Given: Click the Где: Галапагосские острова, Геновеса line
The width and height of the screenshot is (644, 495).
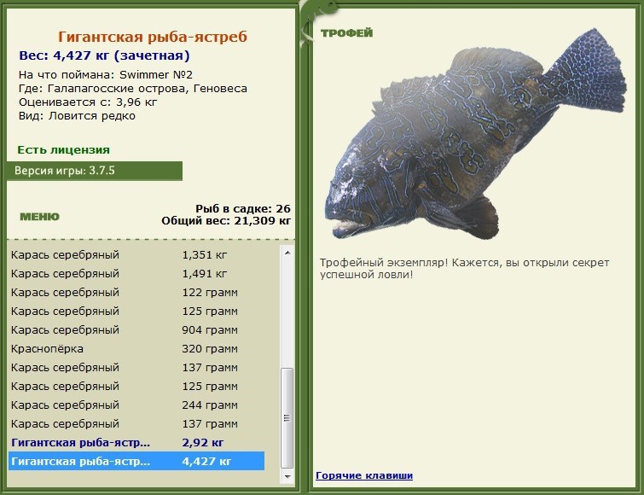Looking at the screenshot, I should coord(133,88).
